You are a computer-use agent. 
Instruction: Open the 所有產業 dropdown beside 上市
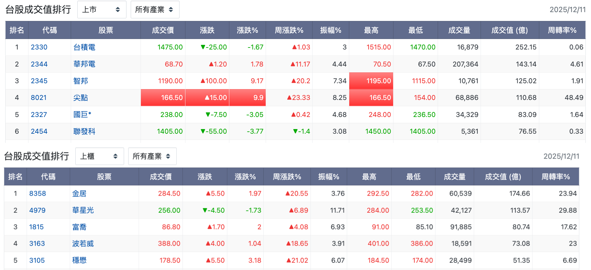pyautogui.click(x=155, y=10)
